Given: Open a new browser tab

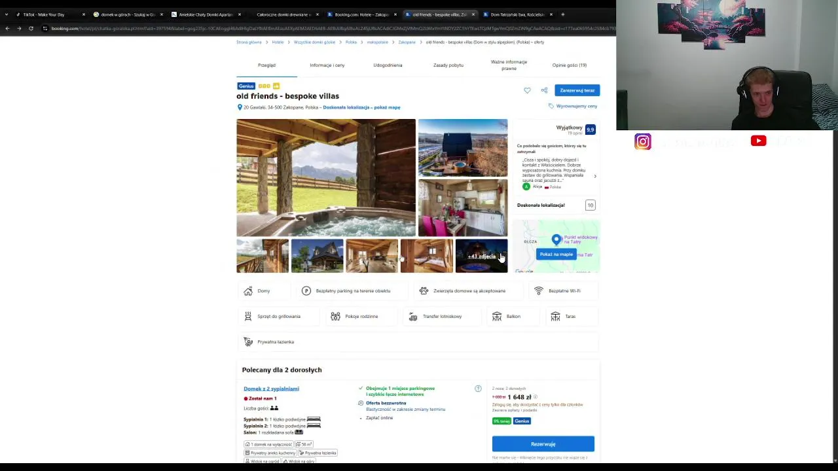Looking at the screenshot, I should (562, 14).
